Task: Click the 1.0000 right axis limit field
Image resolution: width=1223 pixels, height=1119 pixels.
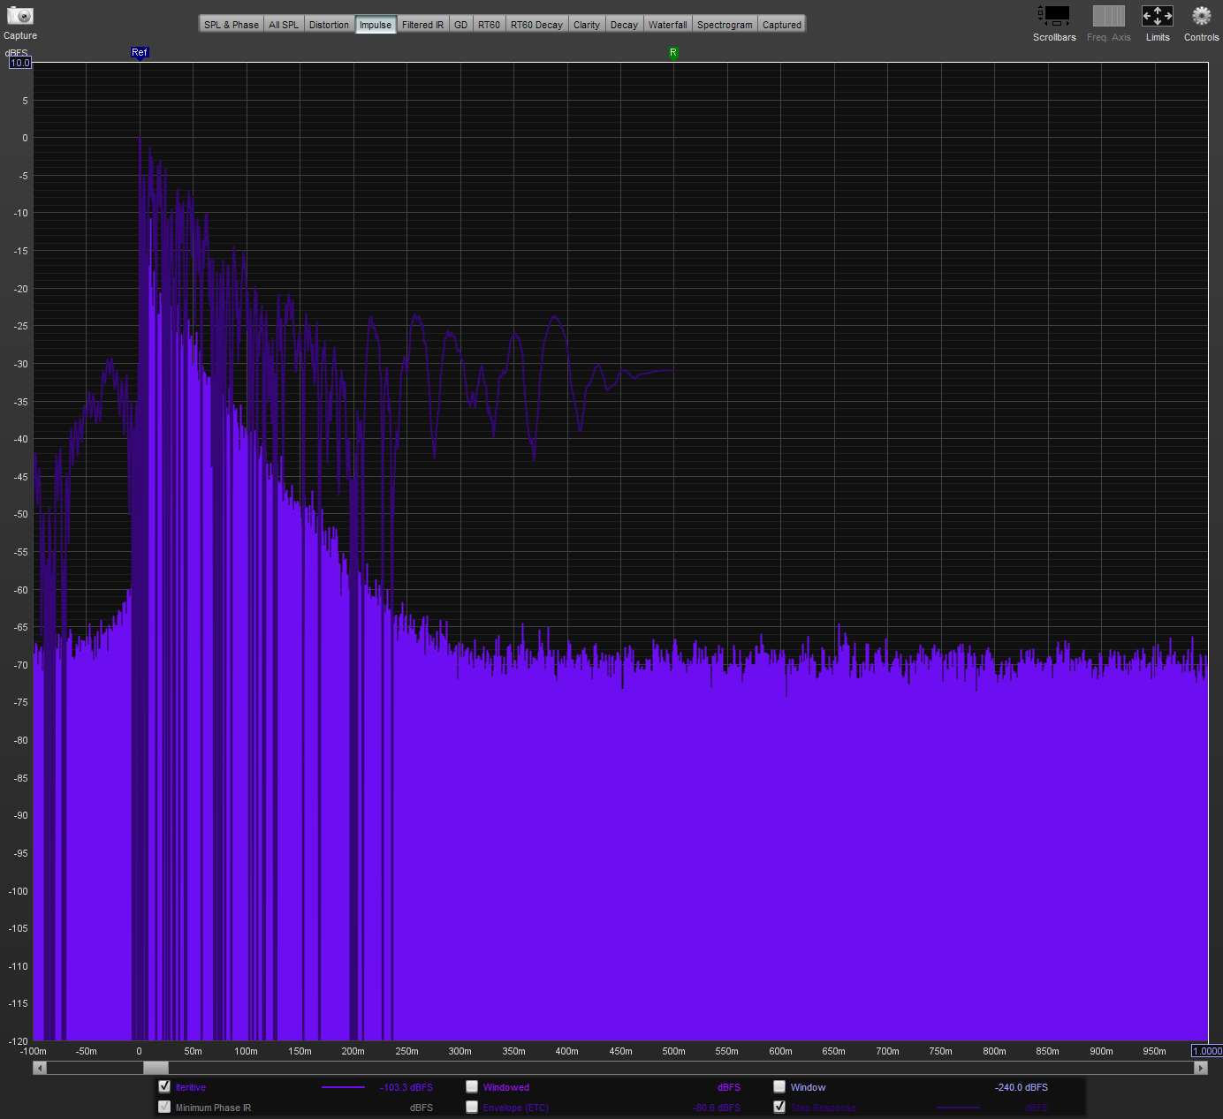Action: pos(1207,1051)
